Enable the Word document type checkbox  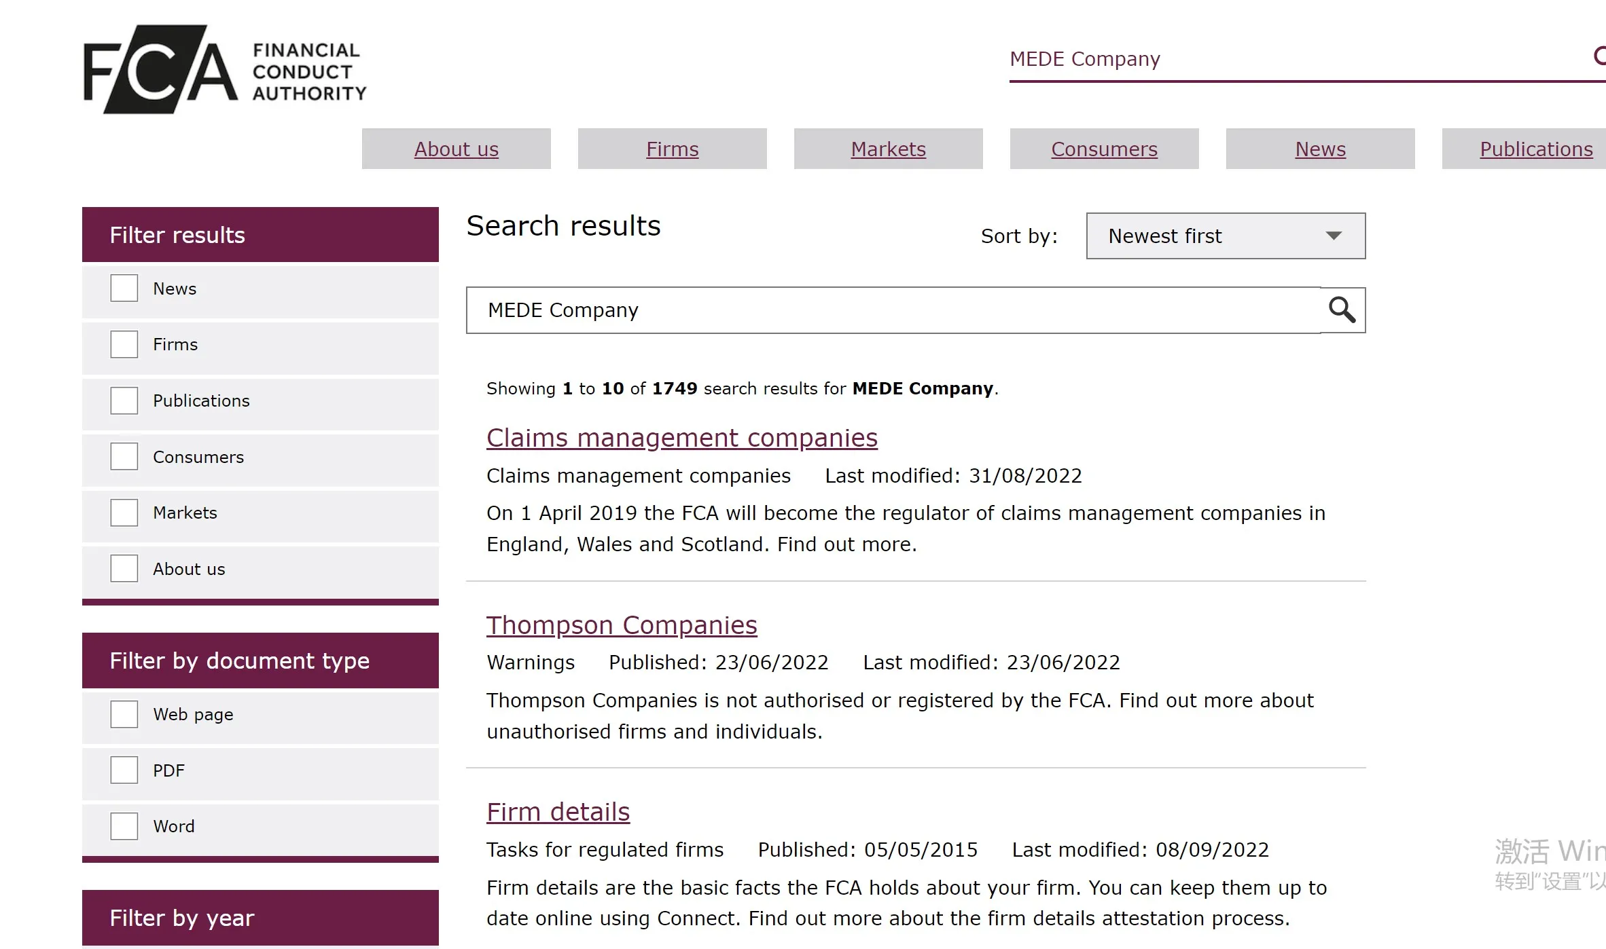(x=124, y=826)
